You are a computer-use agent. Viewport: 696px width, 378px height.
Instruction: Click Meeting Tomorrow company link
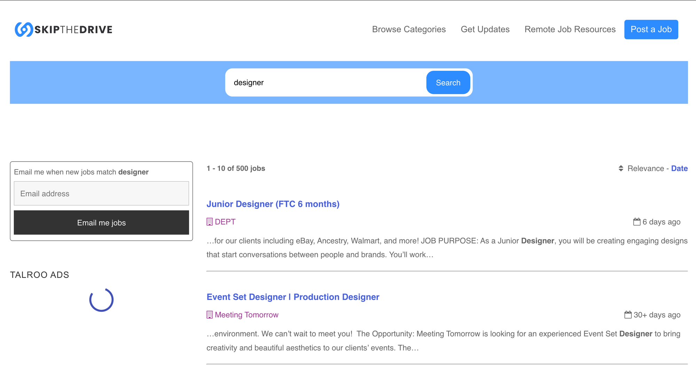tap(246, 315)
